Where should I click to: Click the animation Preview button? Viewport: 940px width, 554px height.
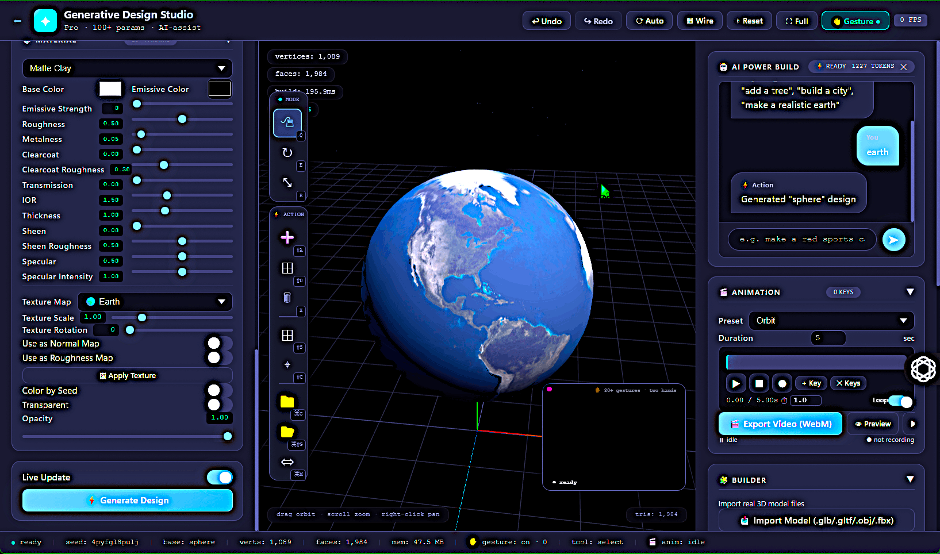click(x=873, y=424)
